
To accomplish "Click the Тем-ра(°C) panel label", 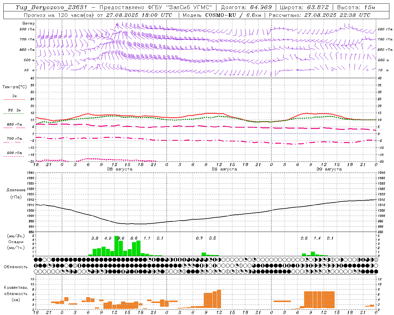I will coord(14,87).
